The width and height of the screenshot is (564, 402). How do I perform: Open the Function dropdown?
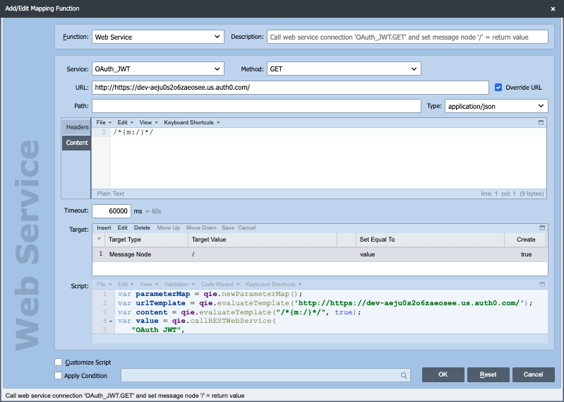(158, 37)
